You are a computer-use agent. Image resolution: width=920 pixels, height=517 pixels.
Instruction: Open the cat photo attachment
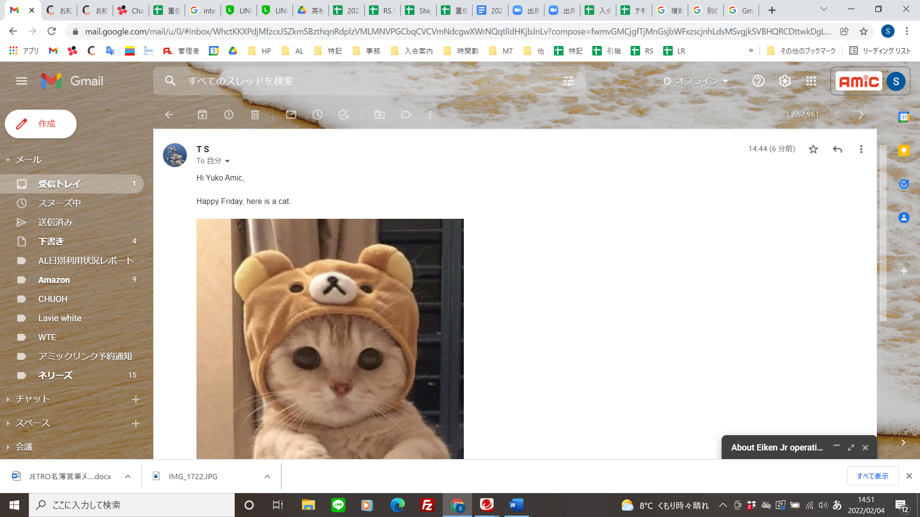pyautogui.click(x=330, y=339)
